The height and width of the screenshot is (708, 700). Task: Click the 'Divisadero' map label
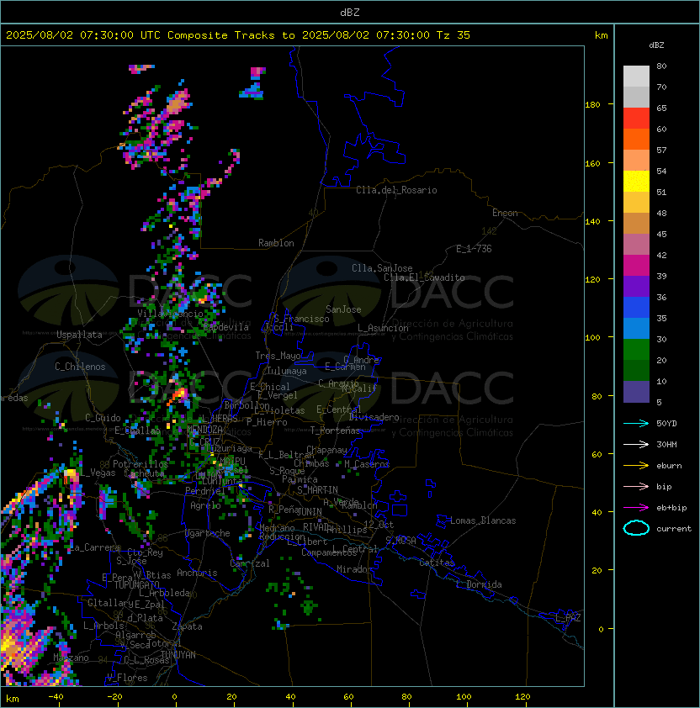(x=374, y=417)
